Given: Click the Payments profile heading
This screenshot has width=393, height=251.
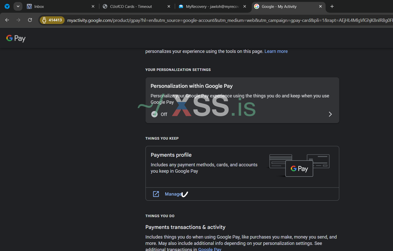Looking at the screenshot, I should pyautogui.click(x=171, y=155).
